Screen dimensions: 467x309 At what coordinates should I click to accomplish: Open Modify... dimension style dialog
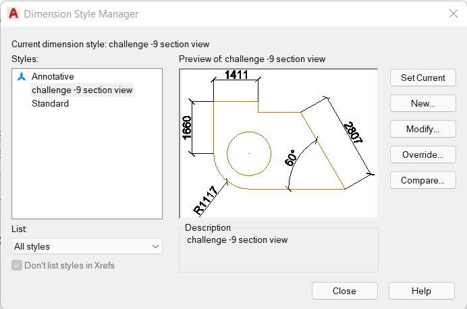[423, 129]
